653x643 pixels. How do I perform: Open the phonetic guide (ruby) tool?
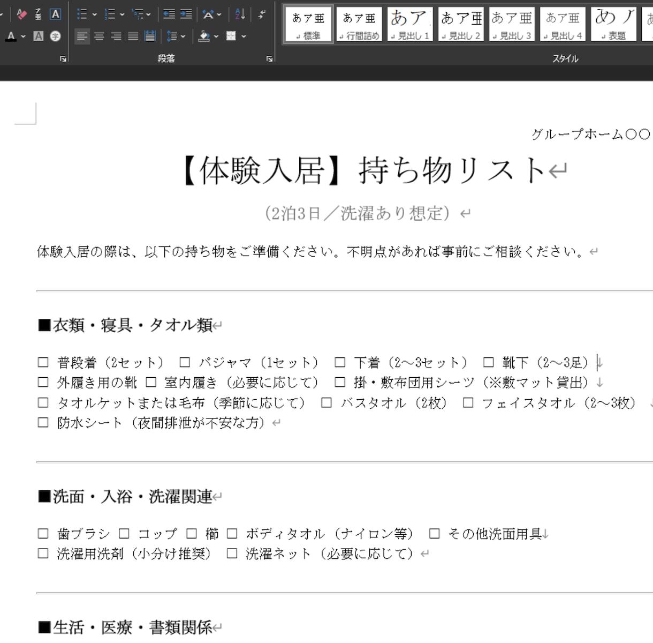(38, 14)
